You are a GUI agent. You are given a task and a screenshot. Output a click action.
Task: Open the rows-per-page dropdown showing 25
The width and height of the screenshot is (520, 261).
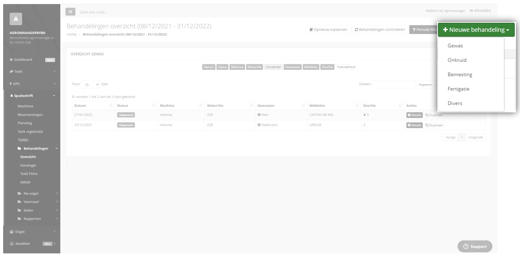(90, 85)
